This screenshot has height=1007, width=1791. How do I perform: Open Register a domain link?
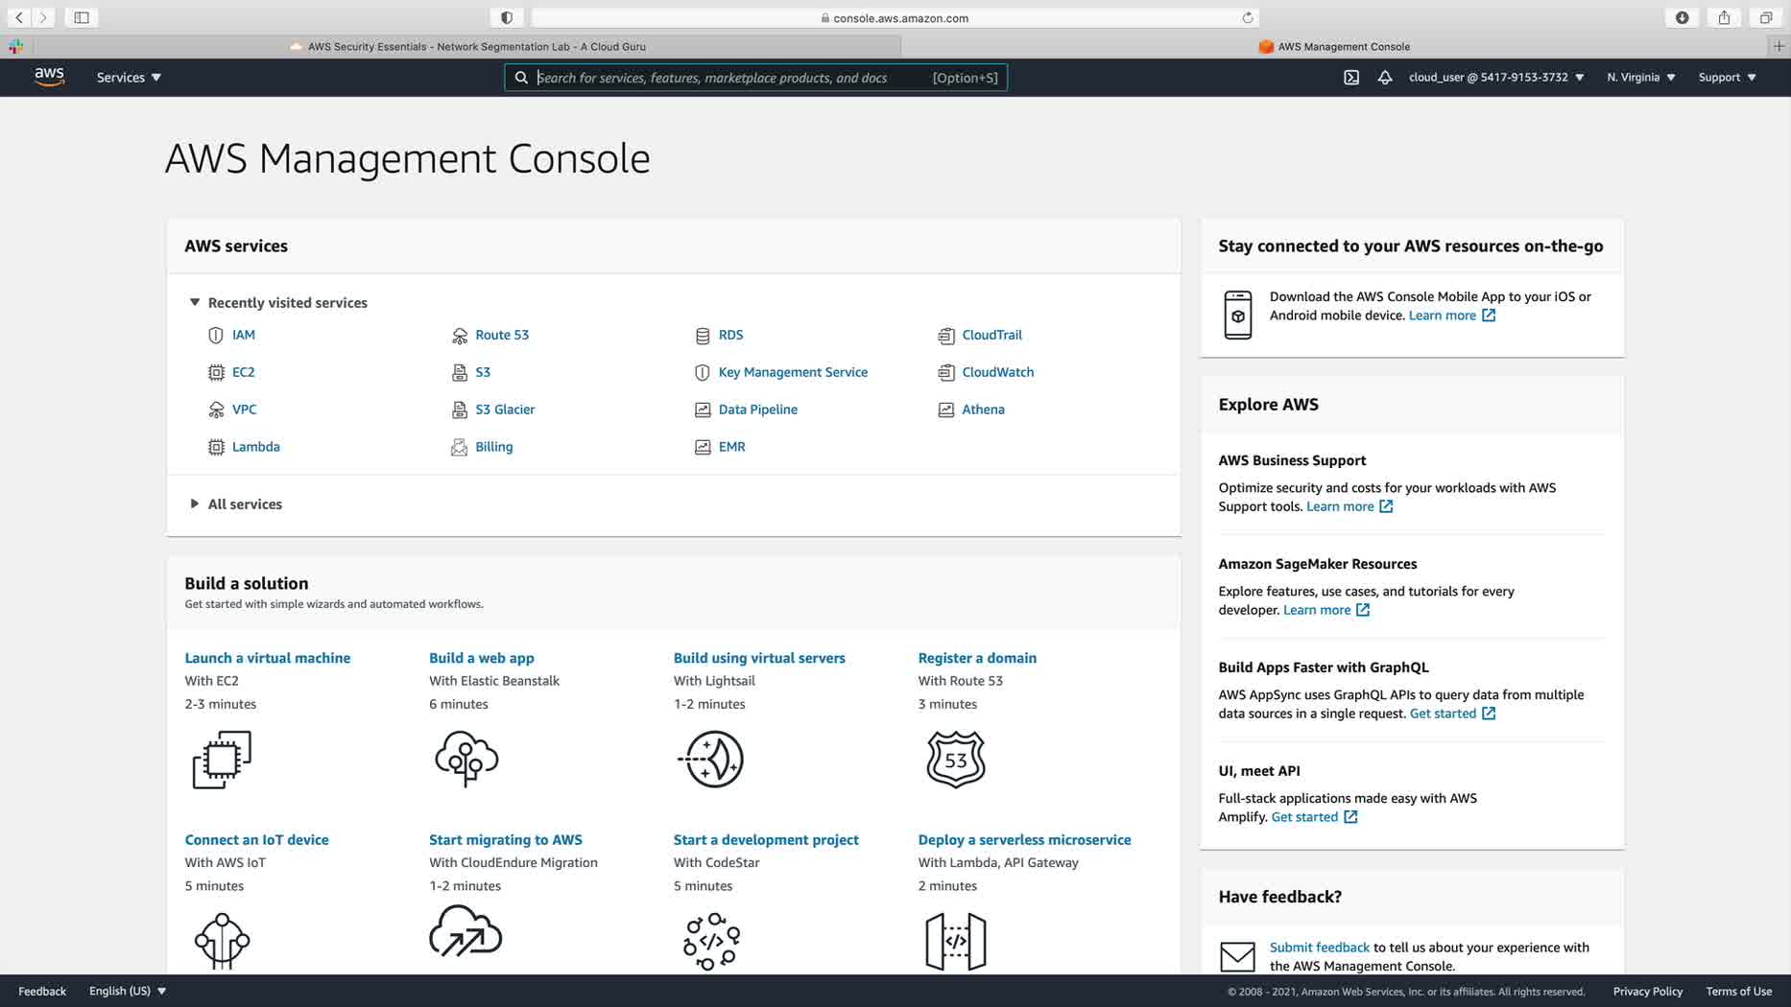977,658
